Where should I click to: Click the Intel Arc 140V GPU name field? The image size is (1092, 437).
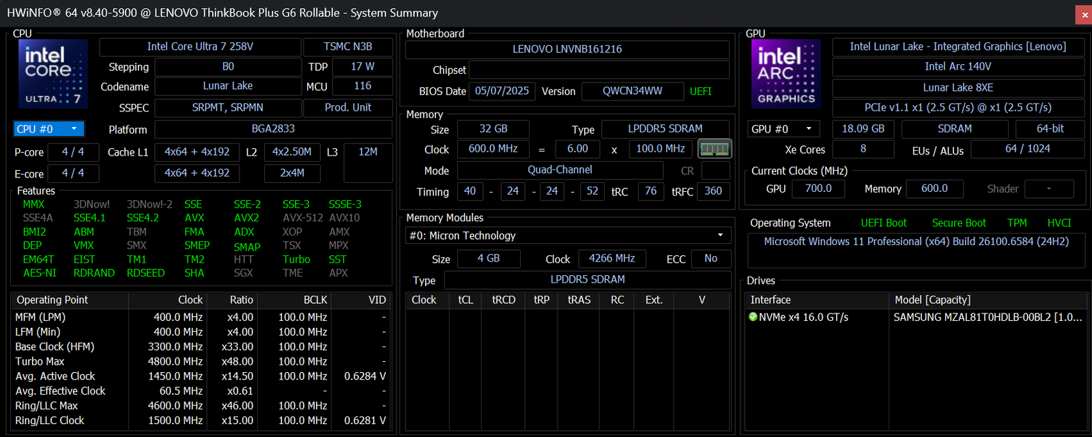click(958, 66)
